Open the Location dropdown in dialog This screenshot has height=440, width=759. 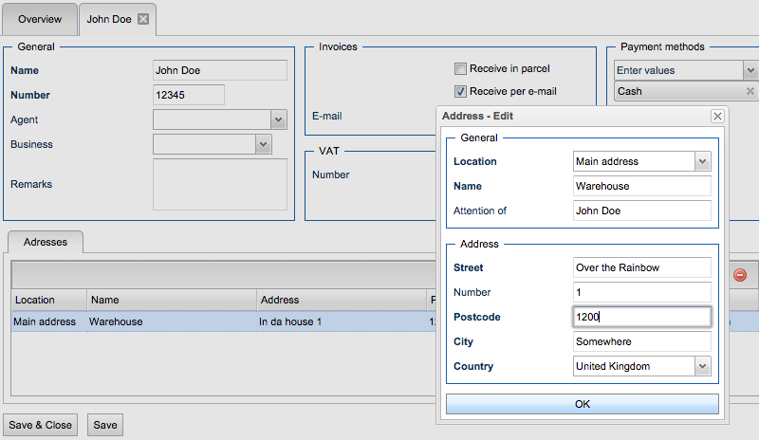pos(702,162)
